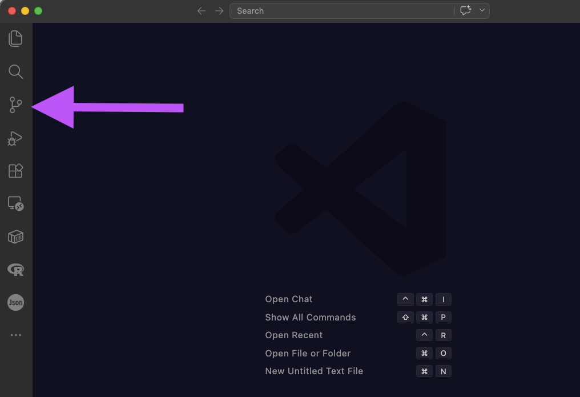Click the N key hint for New Untitled File

(443, 371)
